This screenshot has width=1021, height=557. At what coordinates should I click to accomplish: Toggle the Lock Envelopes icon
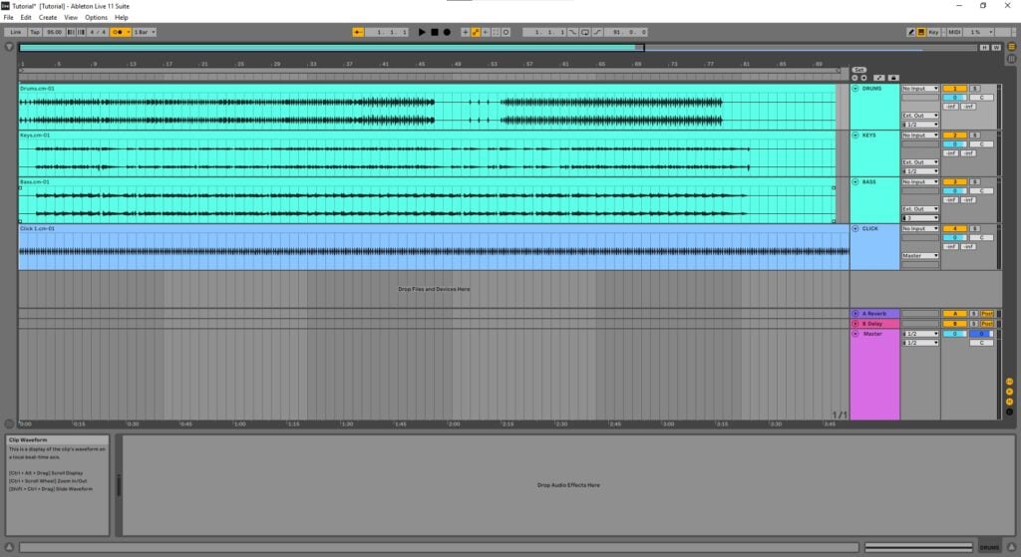[893, 78]
